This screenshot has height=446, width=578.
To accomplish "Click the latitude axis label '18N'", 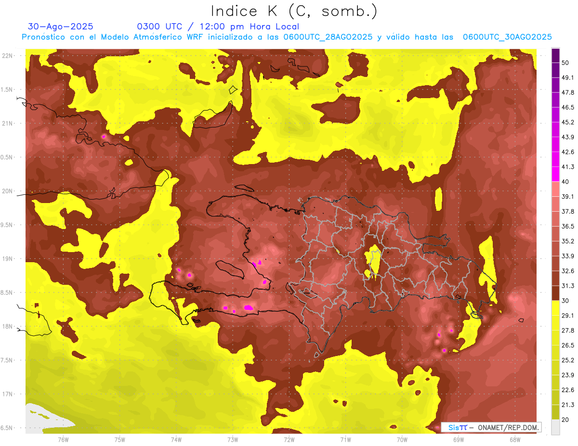I will pos(8,326).
